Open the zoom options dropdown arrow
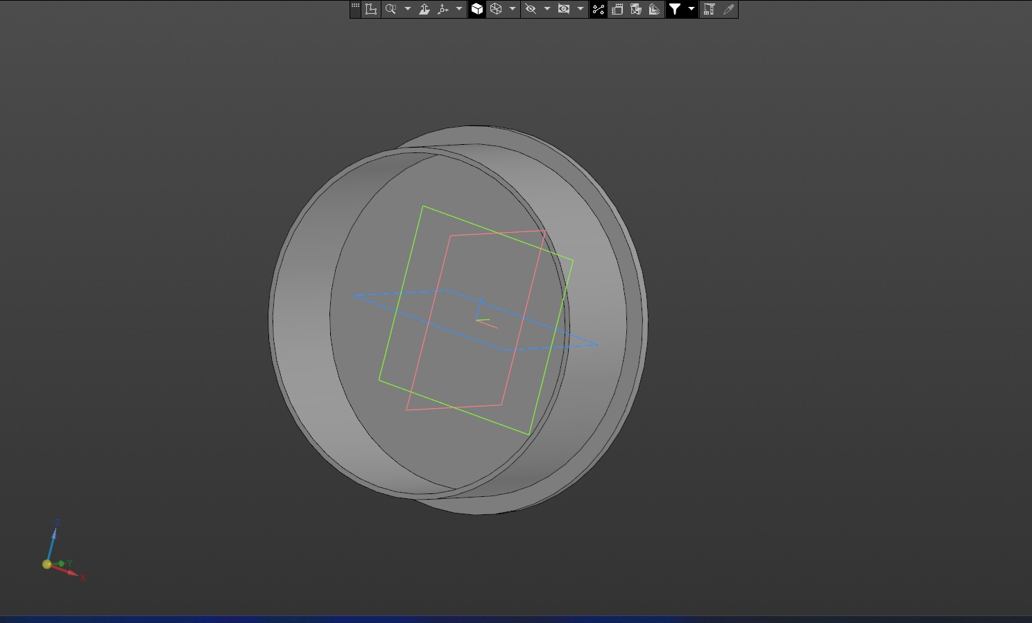Image resolution: width=1032 pixels, height=623 pixels. coord(408,9)
